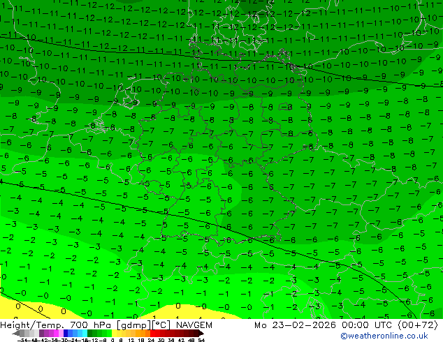Viewport: 443px width, 342px height.
Task: Click the left arrow end of color scale
Action: (x=16, y=333)
